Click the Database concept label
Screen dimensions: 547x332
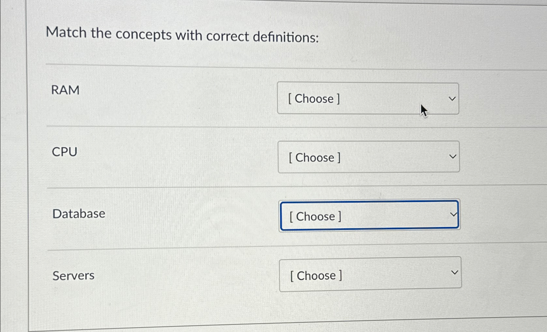(79, 214)
